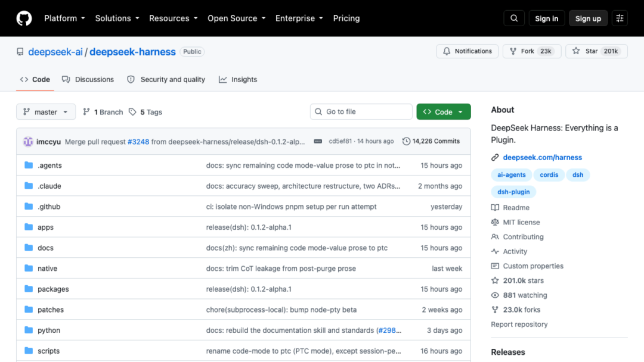Screen dimensions: 644x362
Task: Open the Security and quality tab
Action: [x=166, y=80]
